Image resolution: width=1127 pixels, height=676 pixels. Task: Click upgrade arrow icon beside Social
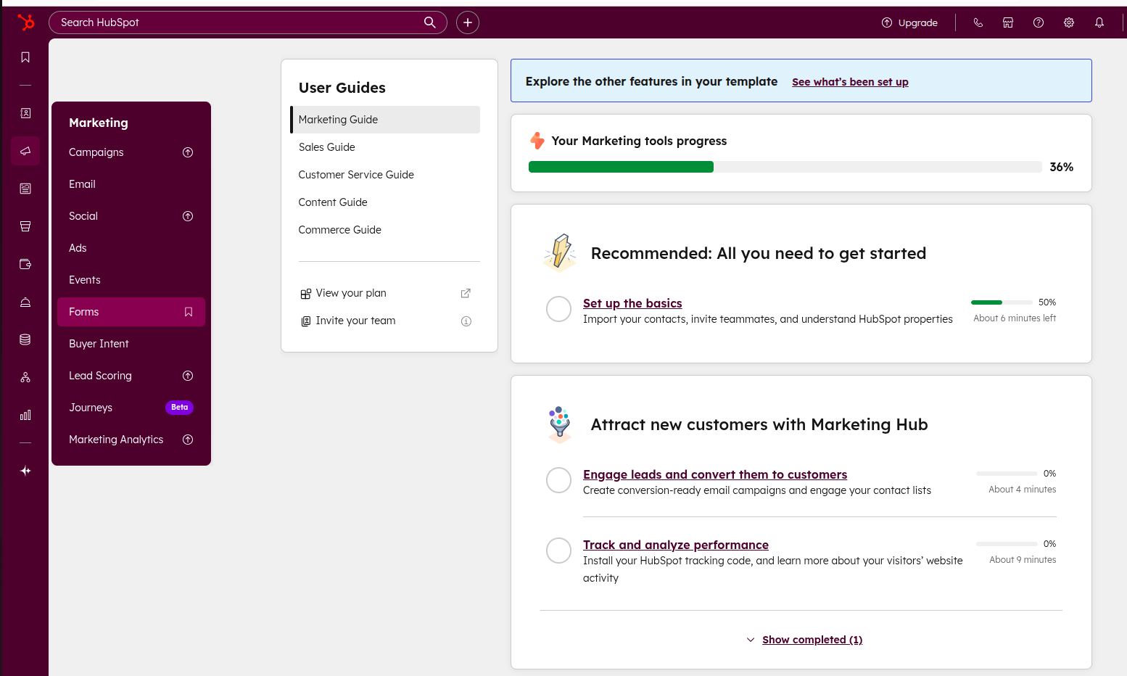(188, 216)
